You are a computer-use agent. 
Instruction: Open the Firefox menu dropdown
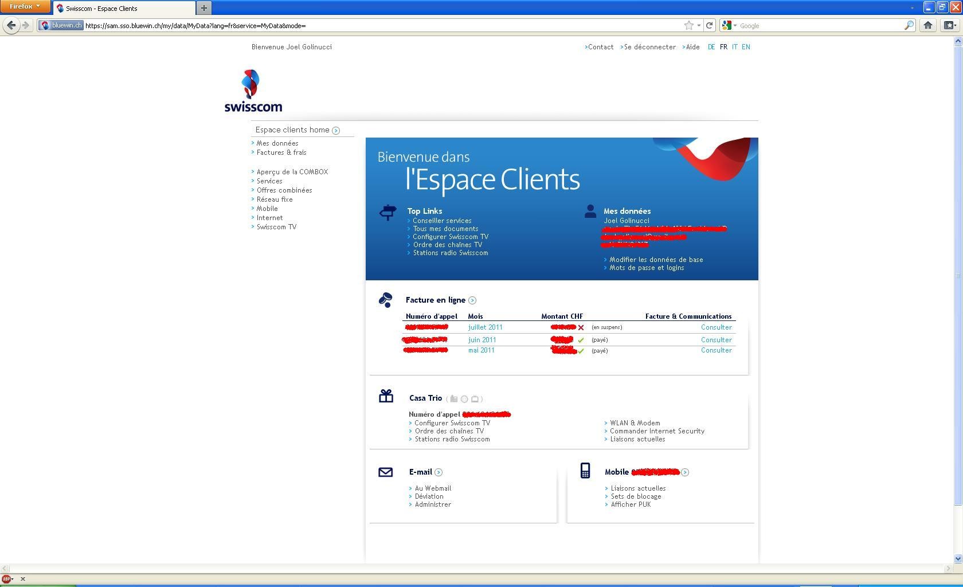(24, 6)
